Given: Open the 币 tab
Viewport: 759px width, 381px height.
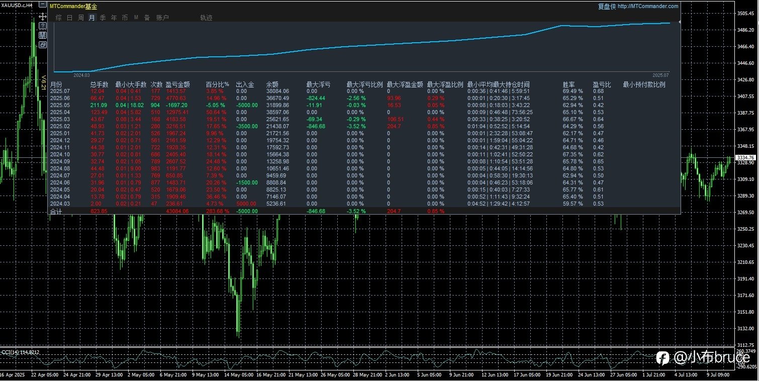Looking at the screenshot, I should coord(125,18).
